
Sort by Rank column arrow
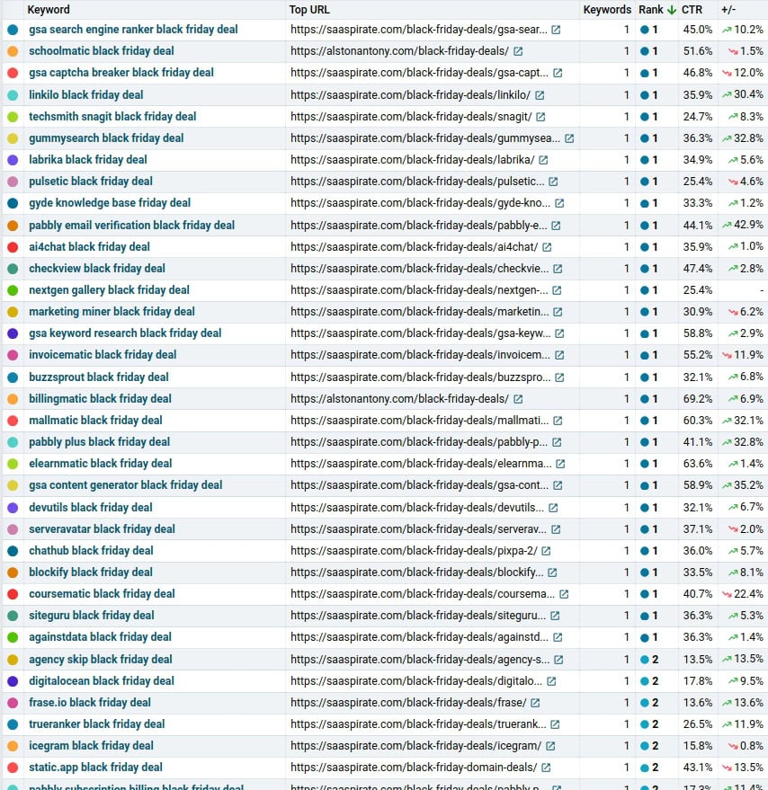pyautogui.click(x=672, y=10)
